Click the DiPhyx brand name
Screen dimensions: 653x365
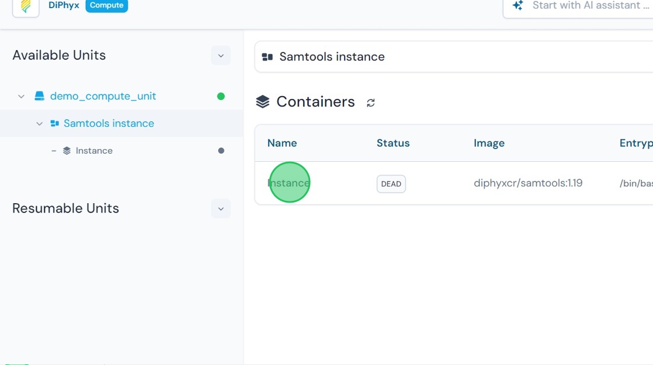[64, 5]
